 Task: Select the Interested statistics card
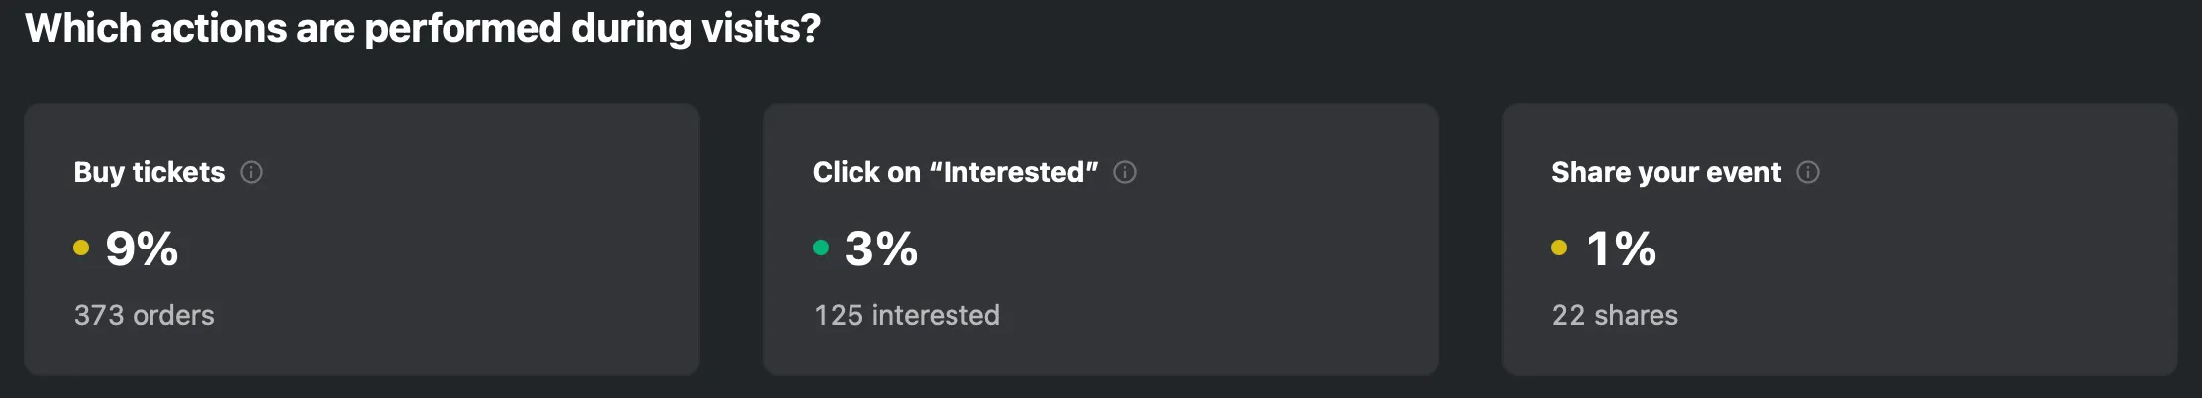[x=1101, y=240]
